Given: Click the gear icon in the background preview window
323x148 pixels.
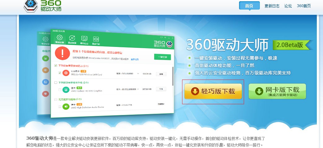Looking at the screenshot, I should pyautogui.click(x=46, y=39).
